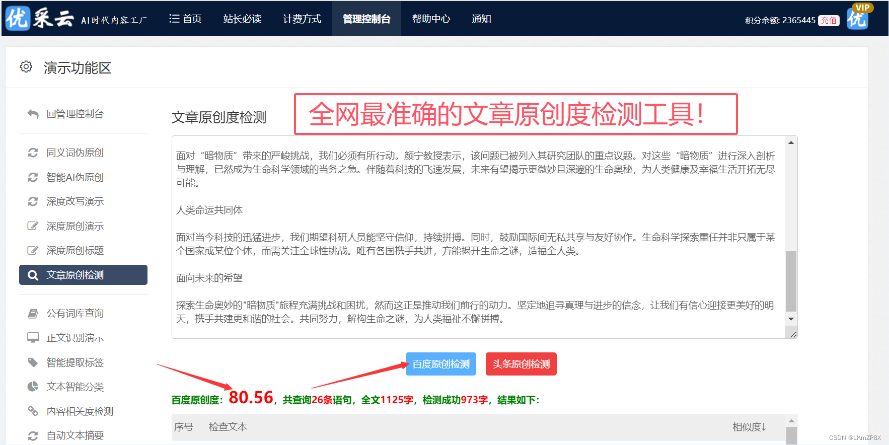Click edit icon next to 深度原创标题
Image resolution: width=889 pixels, height=445 pixels.
pos(33,250)
